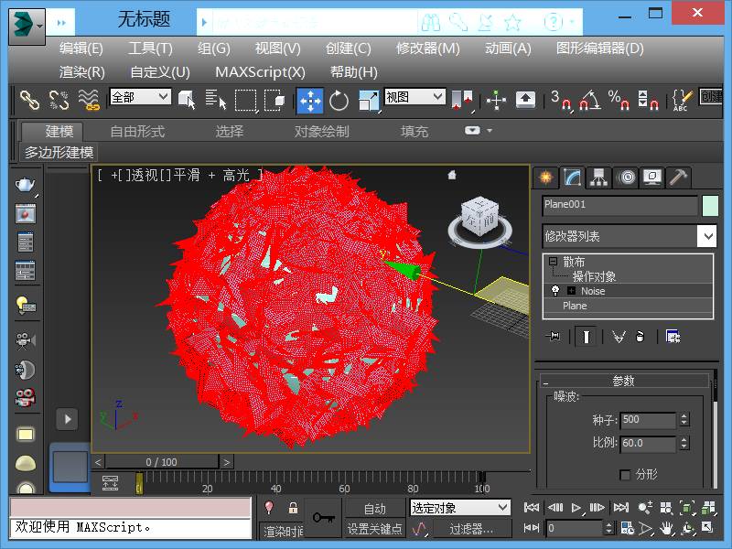The width and height of the screenshot is (732, 549).
Task: Open the reference coordinate 视图 dropdown
Action: [415, 97]
